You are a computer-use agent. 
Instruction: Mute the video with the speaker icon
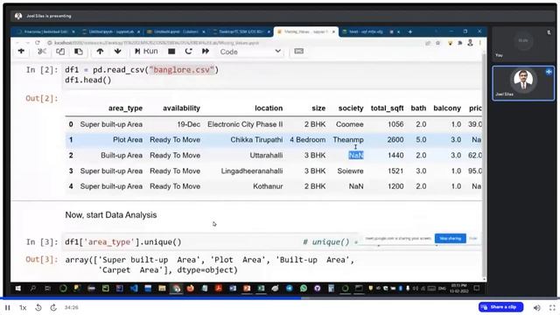coord(536,307)
